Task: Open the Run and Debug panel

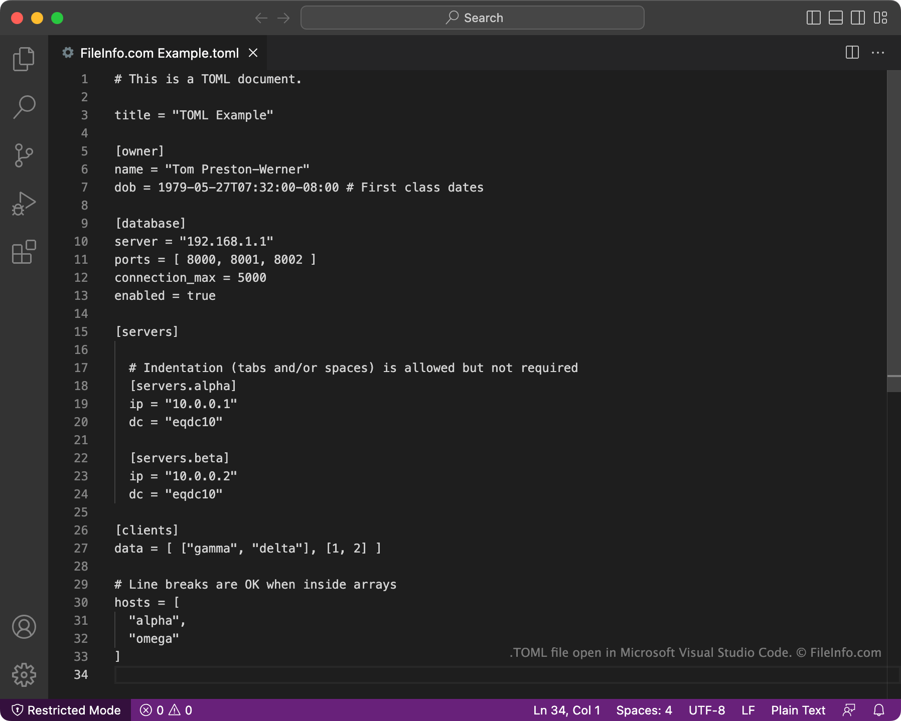Action: [x=24, y=203]
